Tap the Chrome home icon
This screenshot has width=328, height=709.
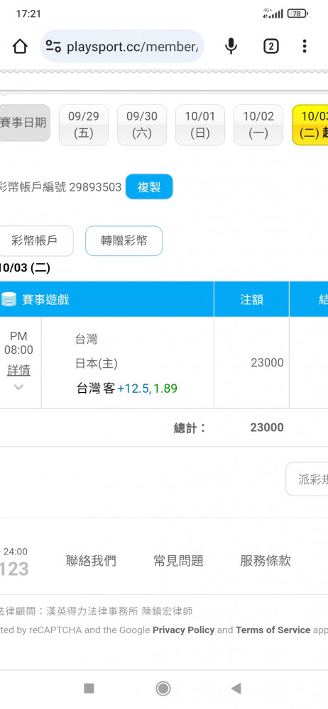20,46
